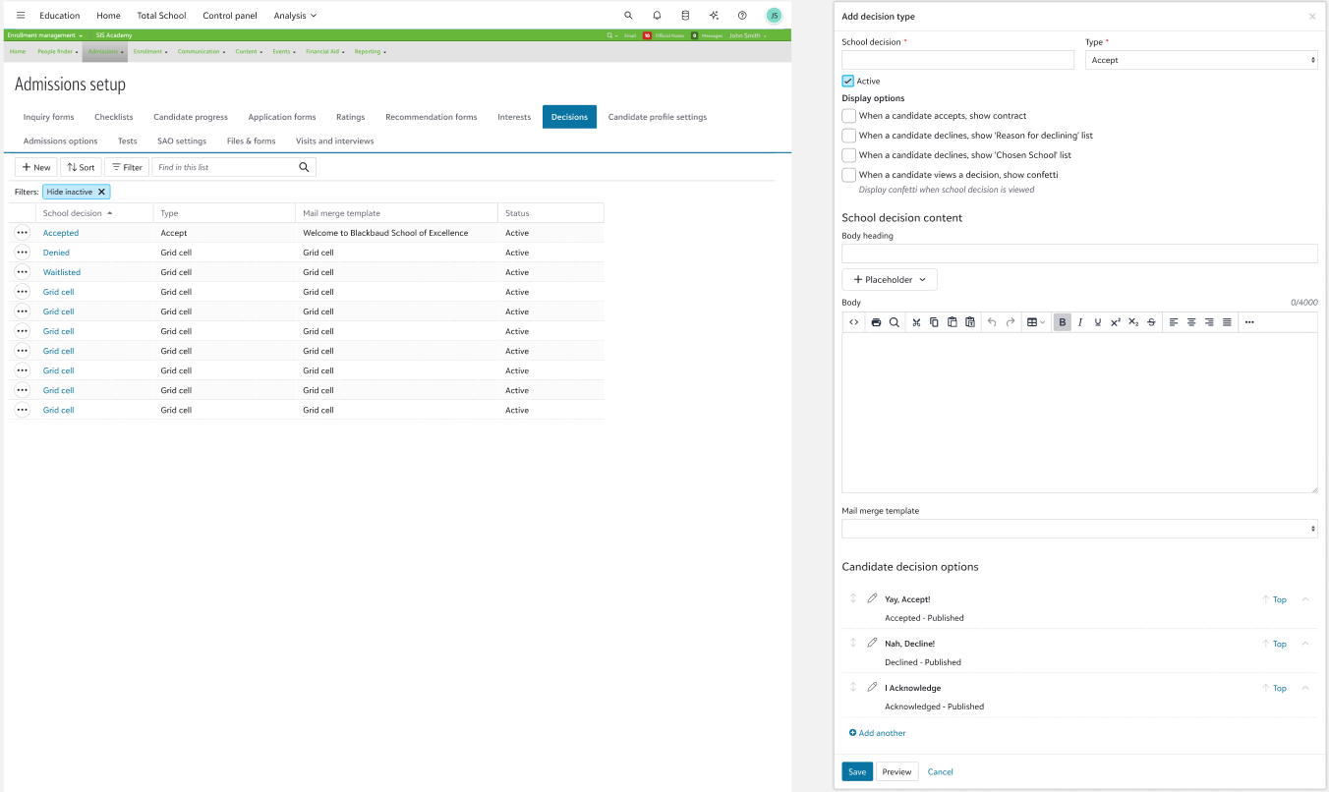1329x792 pixels.
Task: Apply italic formatting in the Body editor
Action: (x=1080, y=321)
